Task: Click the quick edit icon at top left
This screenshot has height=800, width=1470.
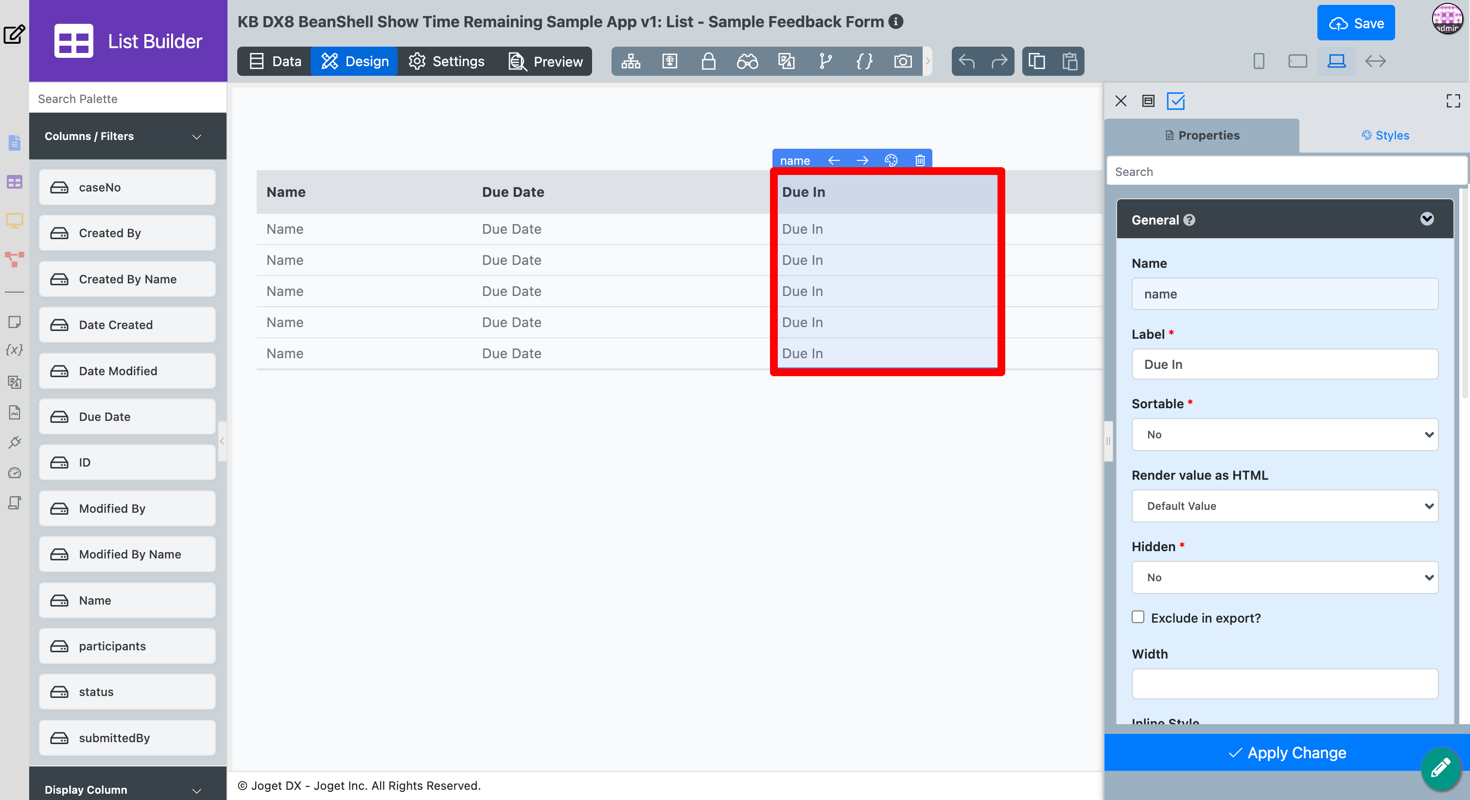Action: pos(14,34)
